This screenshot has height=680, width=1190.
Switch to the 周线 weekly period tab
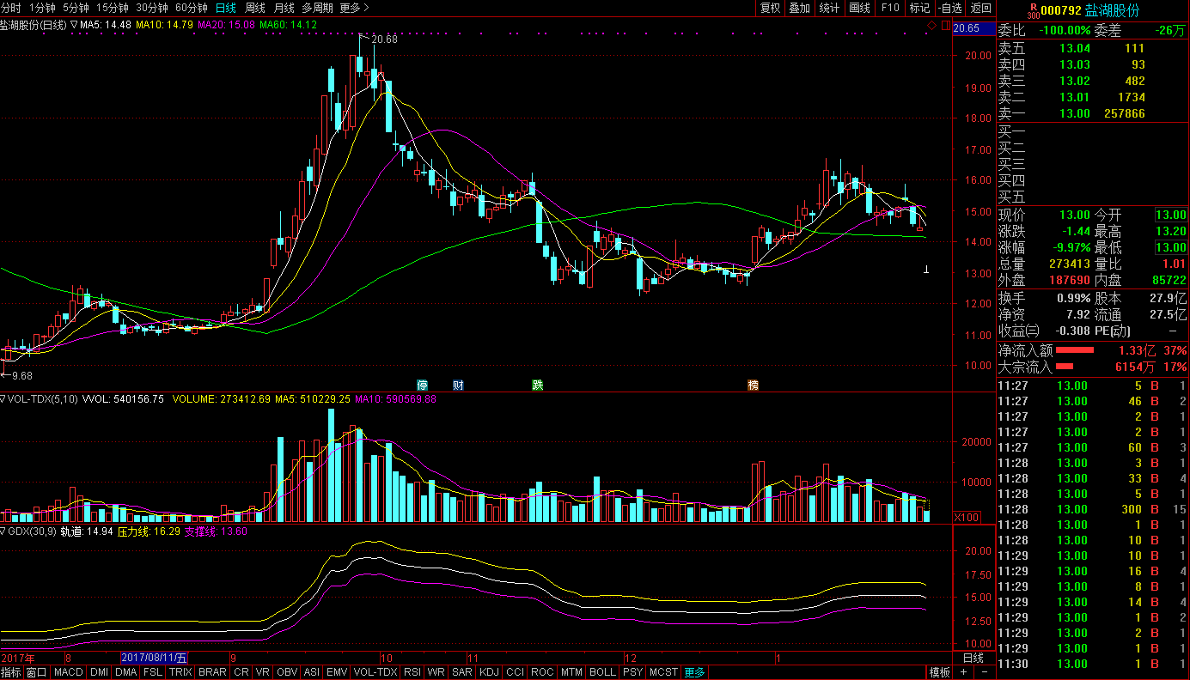[x=255, y=8]
